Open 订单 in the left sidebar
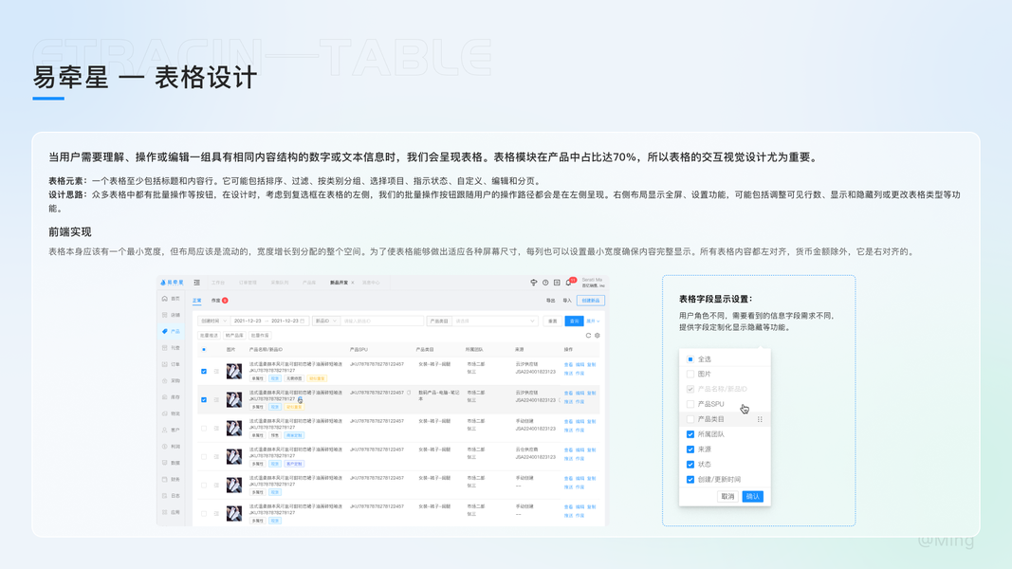 tap(172, 364)
